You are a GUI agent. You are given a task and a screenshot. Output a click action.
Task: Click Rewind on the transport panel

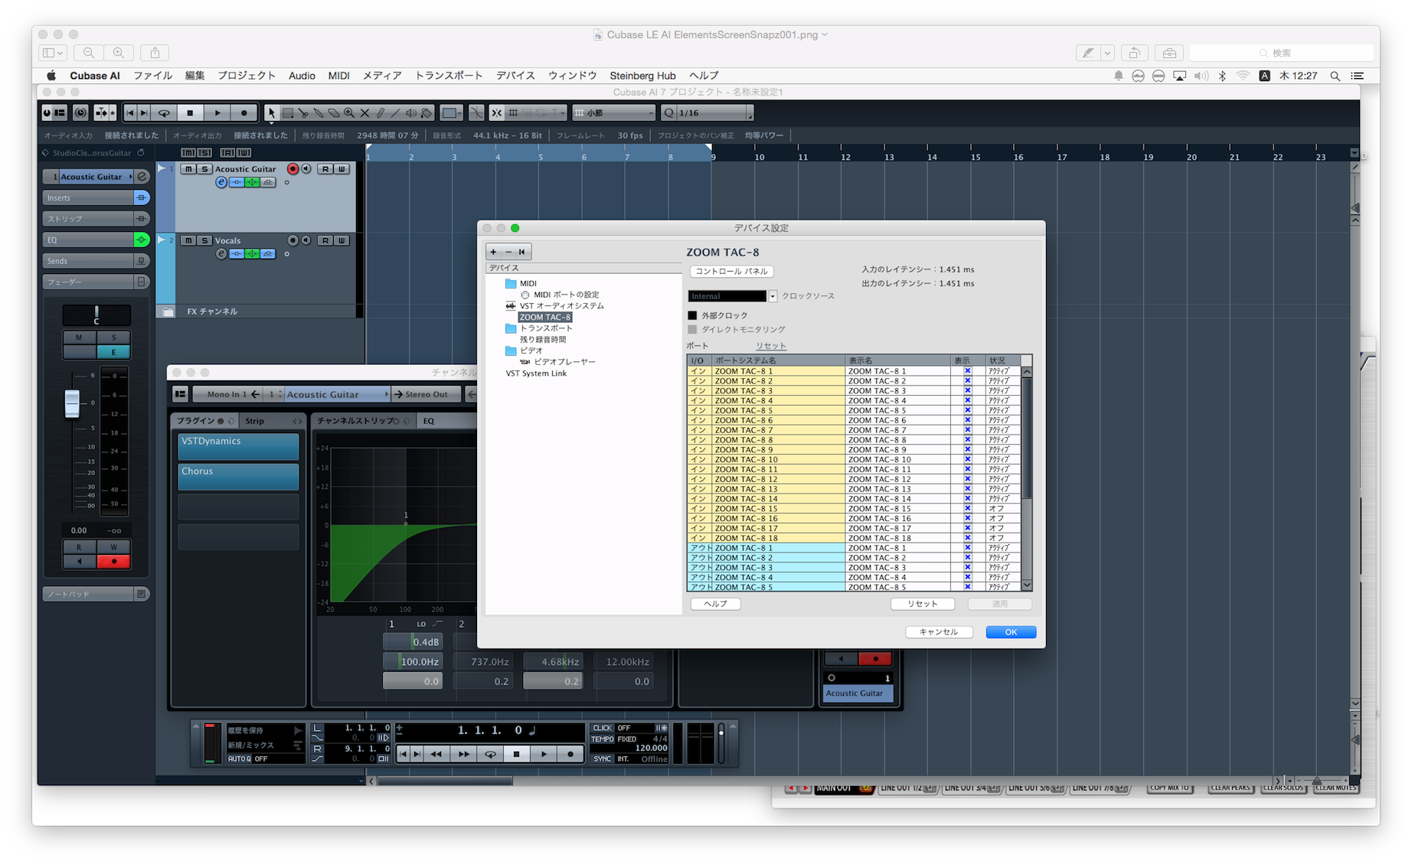tap(436, 754)
